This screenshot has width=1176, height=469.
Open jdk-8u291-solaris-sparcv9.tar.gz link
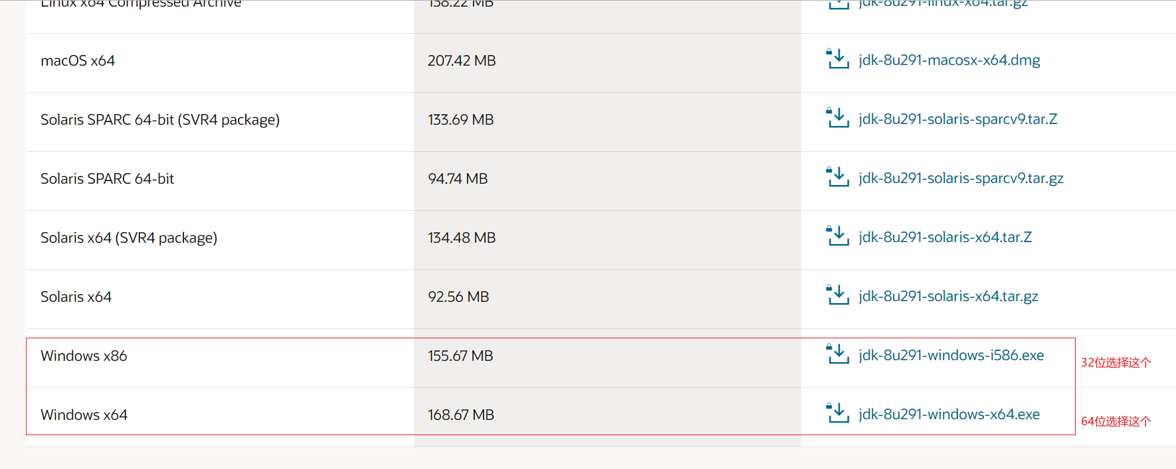pyautogui.click(x=961, y=178)
